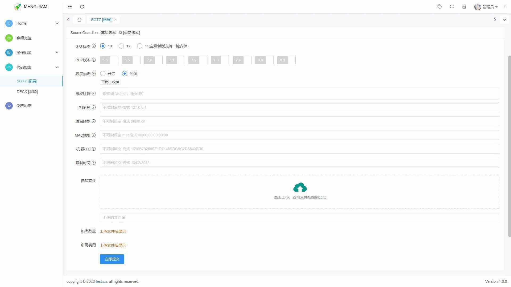Click the 免费加密 cart icon in sidebar

[9, 105]
